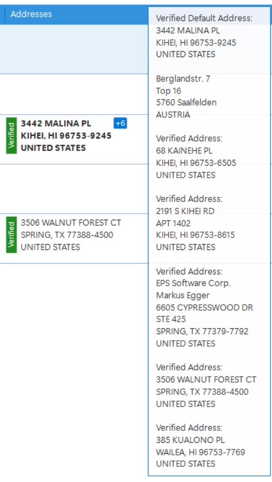The width and height of the screenshot is (272, 482).
Task: Click EPS Software Corp. address entry
Action: [x=193, y=283]
